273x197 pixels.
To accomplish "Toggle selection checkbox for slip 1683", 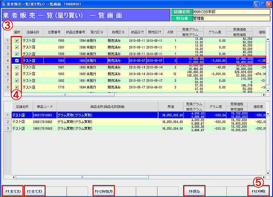I will click(x=17, y=61).
